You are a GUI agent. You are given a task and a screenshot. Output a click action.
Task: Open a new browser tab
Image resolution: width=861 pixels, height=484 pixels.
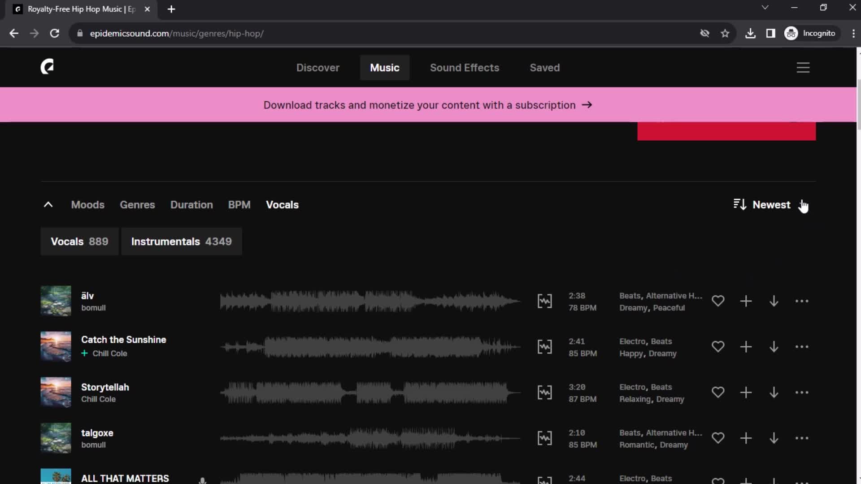[x=171, y=9]
